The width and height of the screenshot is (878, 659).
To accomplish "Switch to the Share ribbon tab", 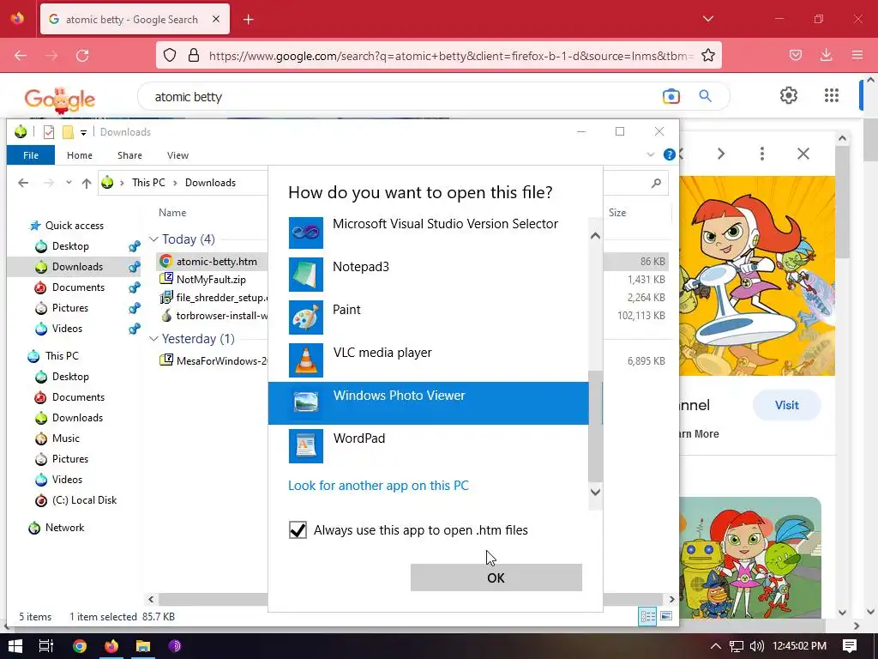I will (129, 155).
